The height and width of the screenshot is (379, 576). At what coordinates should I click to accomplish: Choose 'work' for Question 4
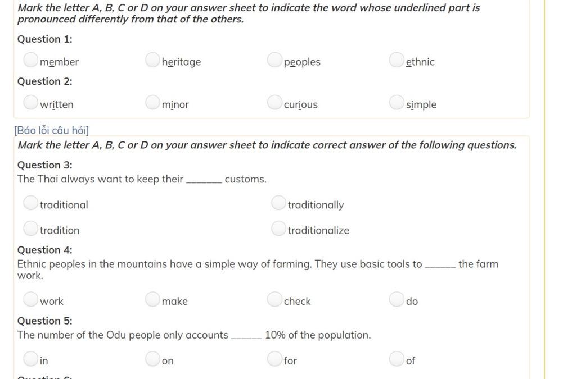tap(30, 299)
